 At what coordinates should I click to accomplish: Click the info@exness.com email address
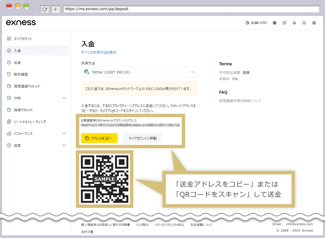(x=299, y=224)
